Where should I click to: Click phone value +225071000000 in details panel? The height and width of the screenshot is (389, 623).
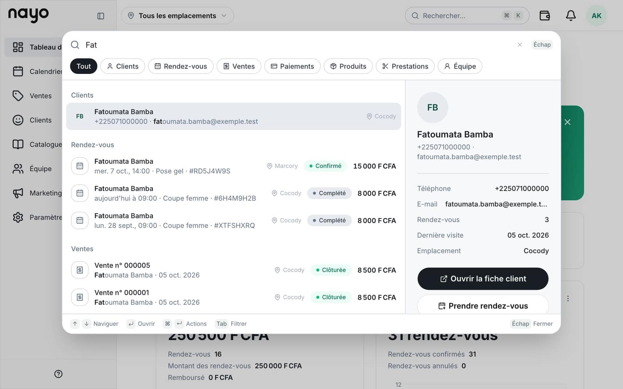pos(522,189)
